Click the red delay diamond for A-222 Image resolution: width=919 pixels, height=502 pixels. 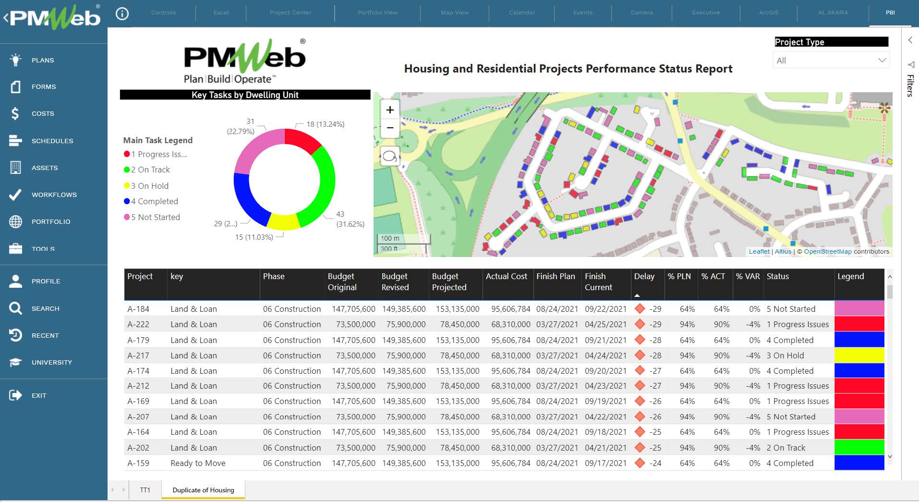(x=640, y=324)
